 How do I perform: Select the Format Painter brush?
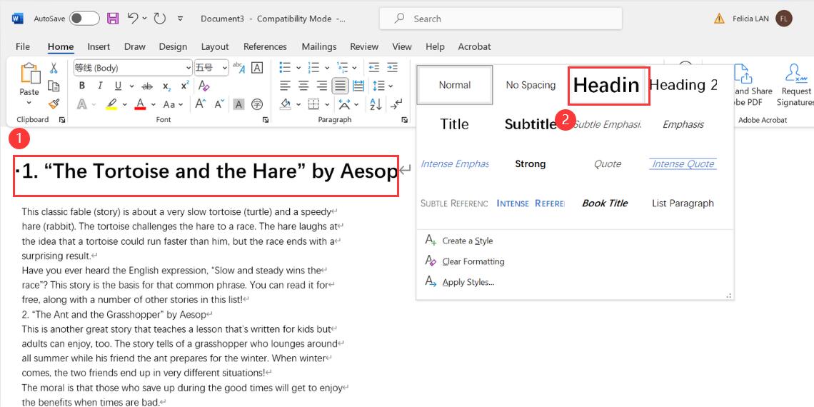(x=54, y=104)
